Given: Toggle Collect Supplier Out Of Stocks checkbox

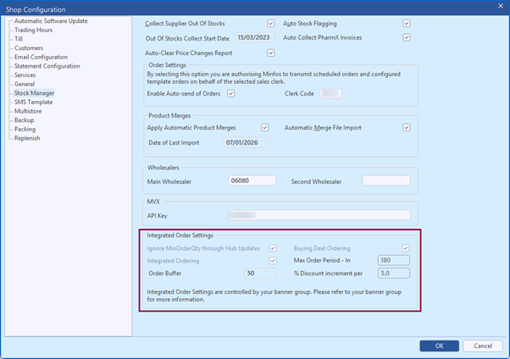Looking at the screenshot, I should [x=271, y=23].
